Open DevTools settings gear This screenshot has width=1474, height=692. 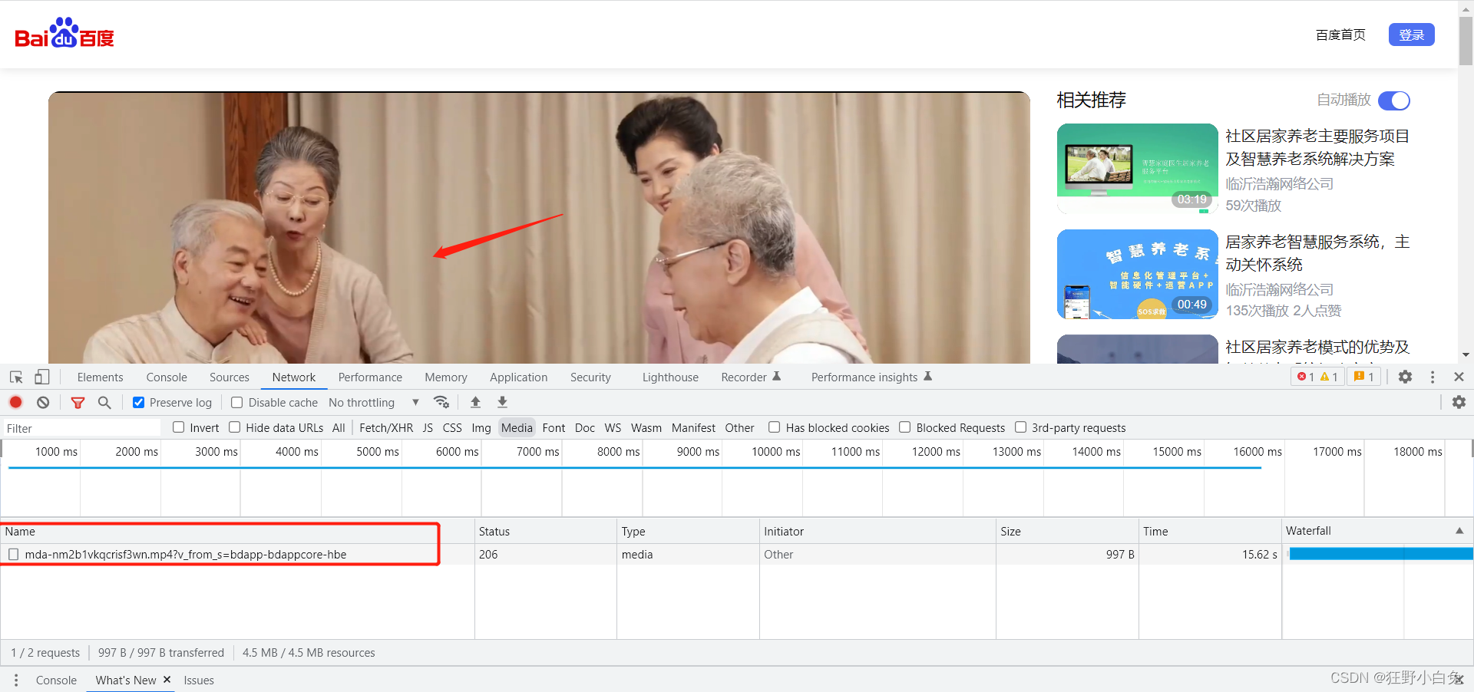pos(1405,377)
